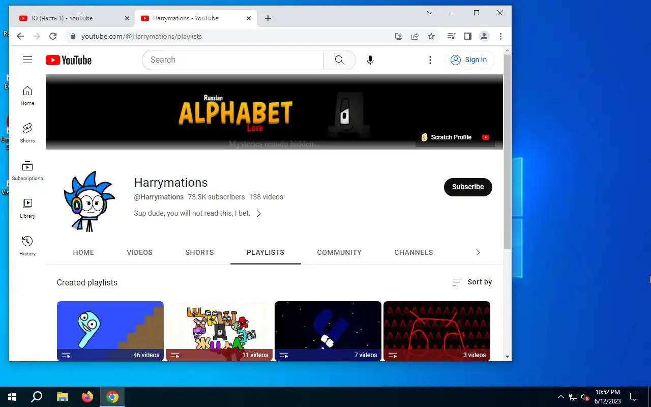Click the scroll down arrow of scrollbar
Screen dimensions: 651x407
click(507, 357)
